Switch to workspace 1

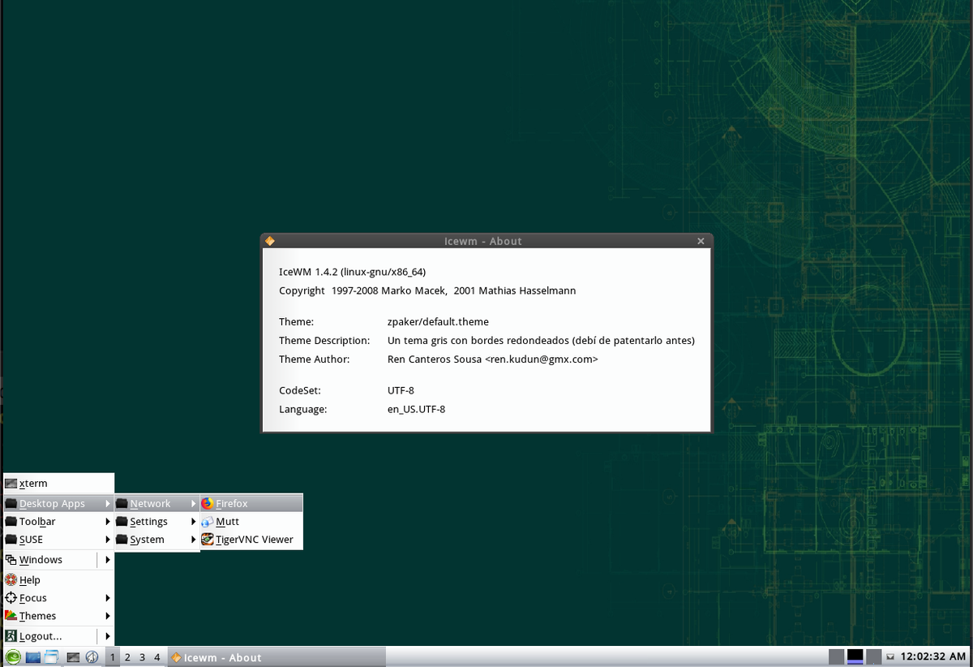point(113,657)
